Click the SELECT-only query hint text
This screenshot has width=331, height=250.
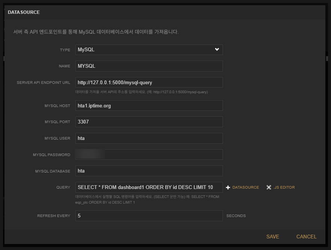coord(147,199)
